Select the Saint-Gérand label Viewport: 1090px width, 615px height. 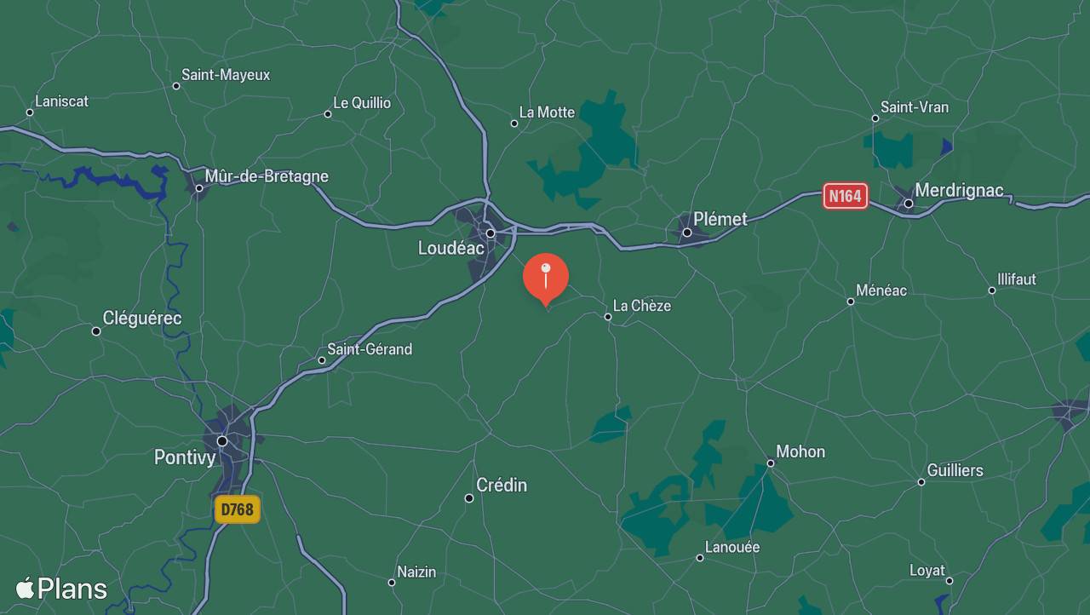coord(370,349)
